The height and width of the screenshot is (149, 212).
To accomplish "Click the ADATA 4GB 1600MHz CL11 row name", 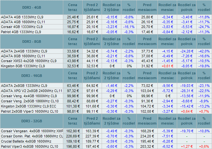I will click(x=23, y=22).
